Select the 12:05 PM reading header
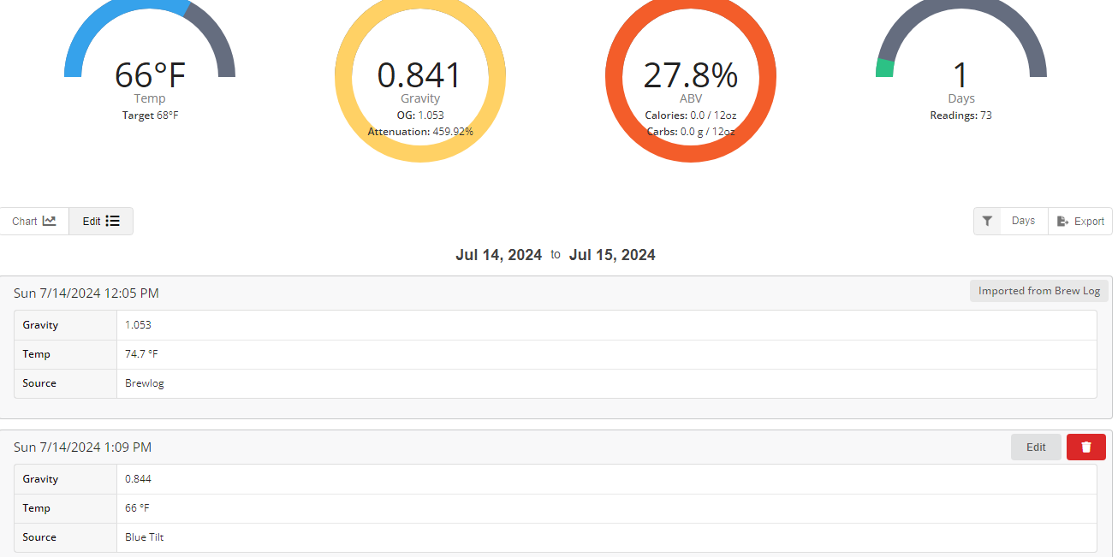Viewport: 1118px width, 557px height. click(86, 293)
